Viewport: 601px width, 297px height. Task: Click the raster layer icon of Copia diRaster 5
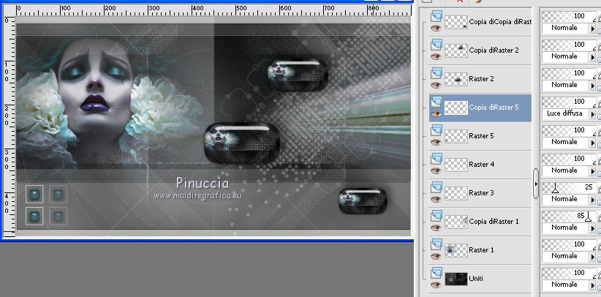[x=436, y=102]
